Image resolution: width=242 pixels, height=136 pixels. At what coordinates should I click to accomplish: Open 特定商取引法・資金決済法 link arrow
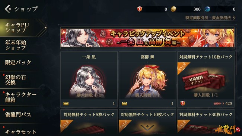[x=234, y=18]
